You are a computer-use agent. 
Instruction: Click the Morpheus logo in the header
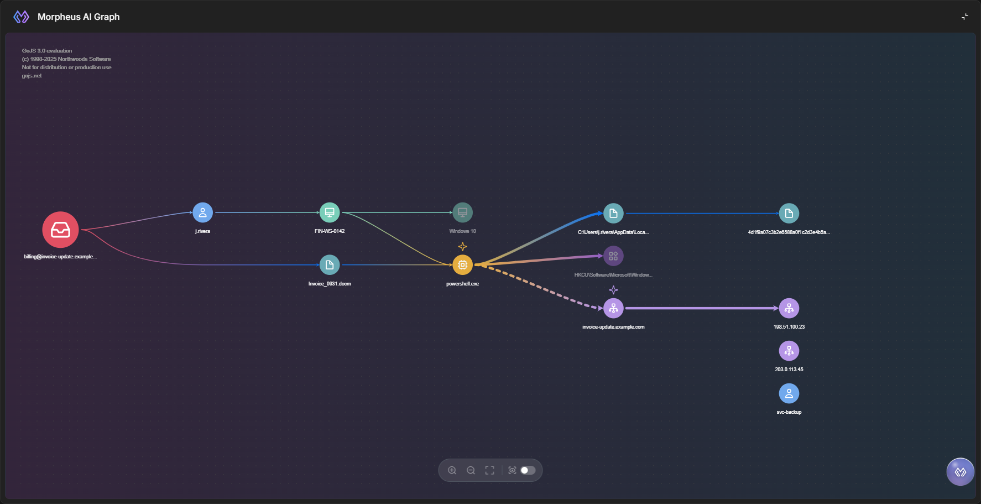(21, 17)
